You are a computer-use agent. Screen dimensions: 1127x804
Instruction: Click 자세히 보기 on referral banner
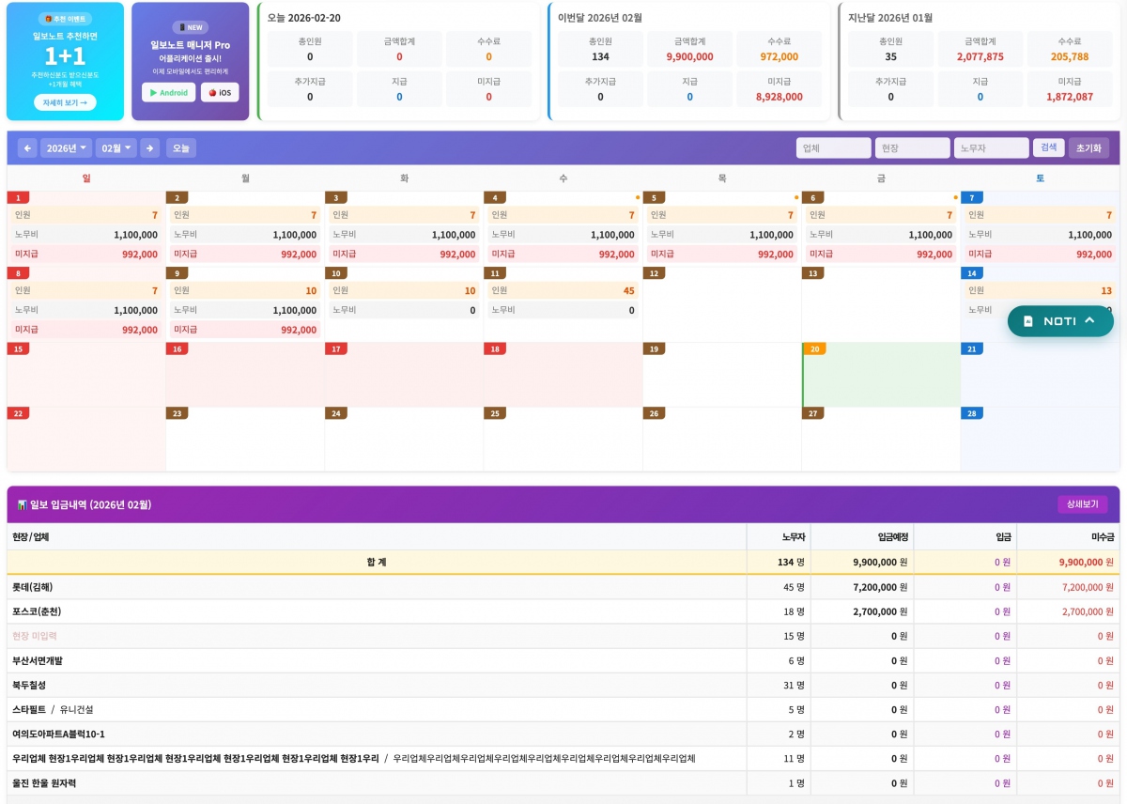tap(65, 102)
